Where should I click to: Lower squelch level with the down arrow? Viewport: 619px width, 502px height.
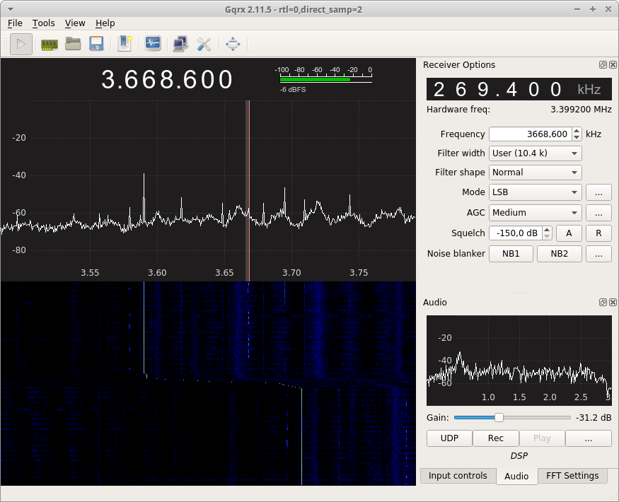[x=547, y=236]
